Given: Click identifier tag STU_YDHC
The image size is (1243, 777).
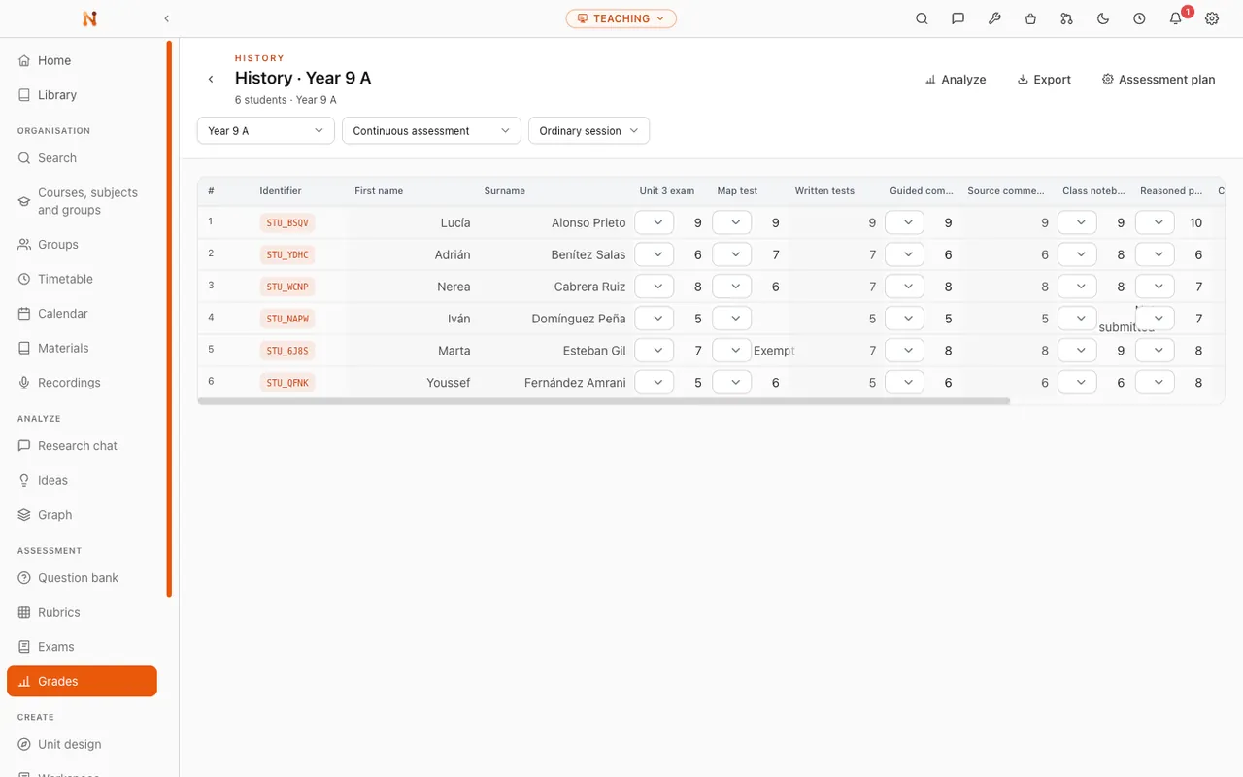Looking at the screenshot, I should (287, 254).
